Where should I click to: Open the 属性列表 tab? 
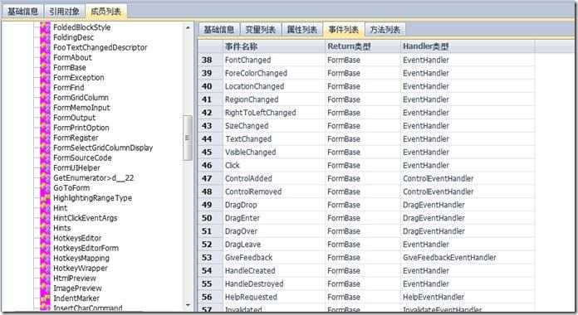coord(302,30)
